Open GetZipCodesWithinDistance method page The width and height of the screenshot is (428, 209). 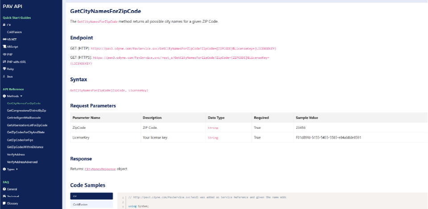point(25,147)
